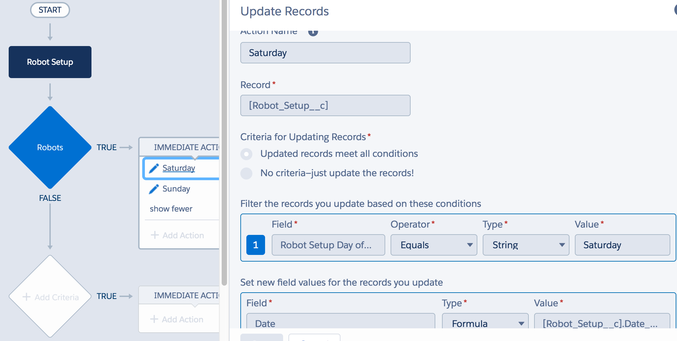Viewport: 677px width, 341px height.
Task: Open the Equals operator dropdown
Action: [x=433, y=245]
